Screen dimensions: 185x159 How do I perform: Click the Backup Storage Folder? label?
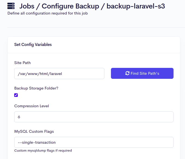click(36, 88)
